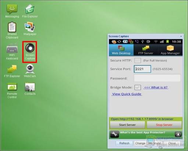Select the Web Desktop tab
This screenshot has width=188, height=151.
pyautogui.click(x=121, y=50)
